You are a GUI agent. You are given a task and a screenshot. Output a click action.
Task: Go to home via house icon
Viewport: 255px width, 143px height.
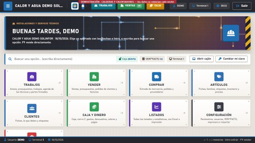83,6
